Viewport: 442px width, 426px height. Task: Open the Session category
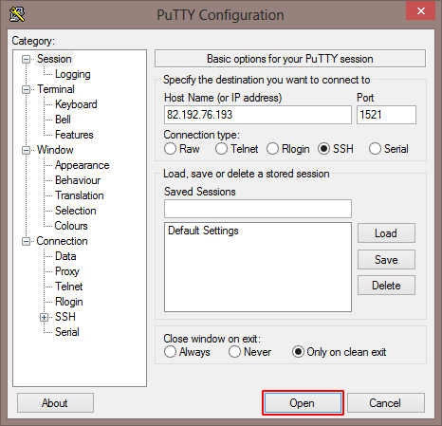pos(54,59)
